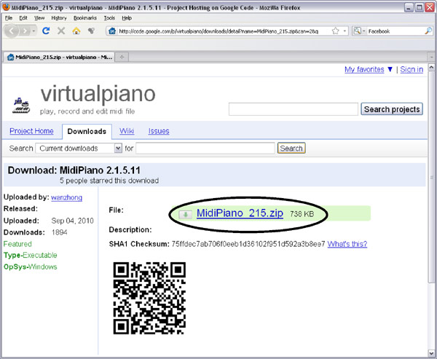Select the MidiPiano_215.zip browser tab
Viewport: 437px width, 359px height.
[59, 57]
